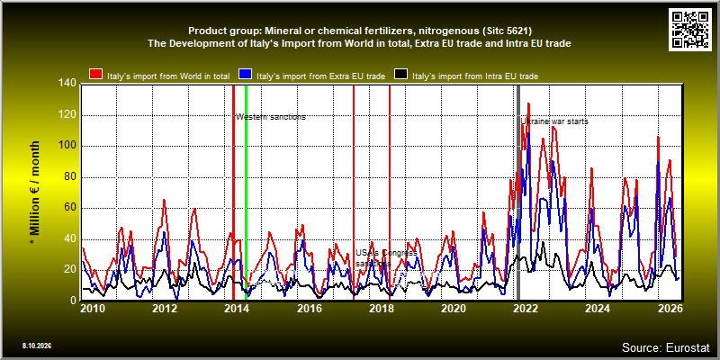Click the "Ukraine war starts" annotation
This screenshot has height=360, width=720.
point(554,121)
